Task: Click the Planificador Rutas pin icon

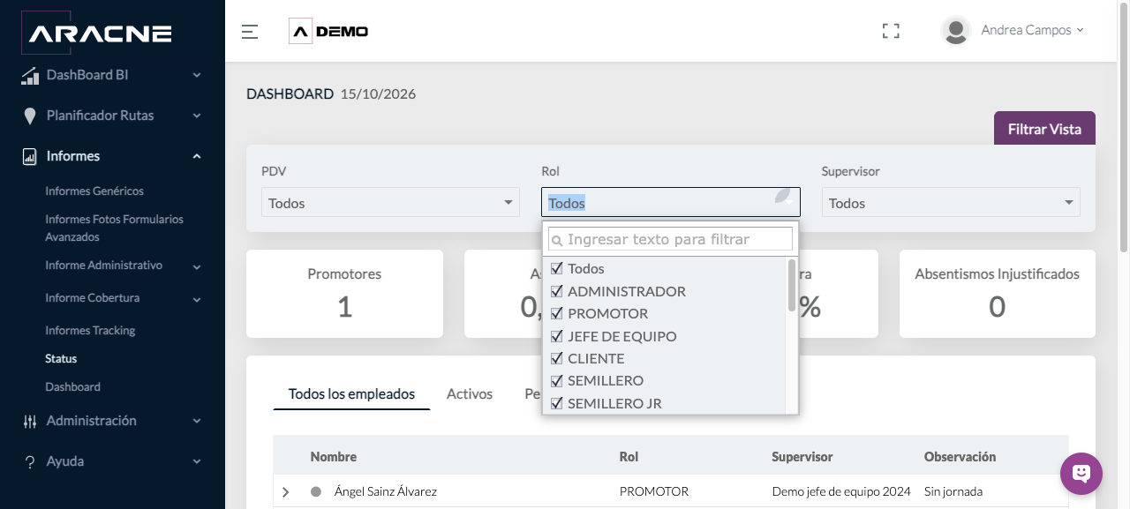Action: pyautogui.click(x=30, y=116)
